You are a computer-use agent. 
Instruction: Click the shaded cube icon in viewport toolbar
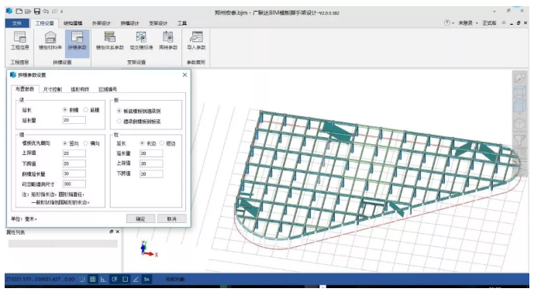519,105
